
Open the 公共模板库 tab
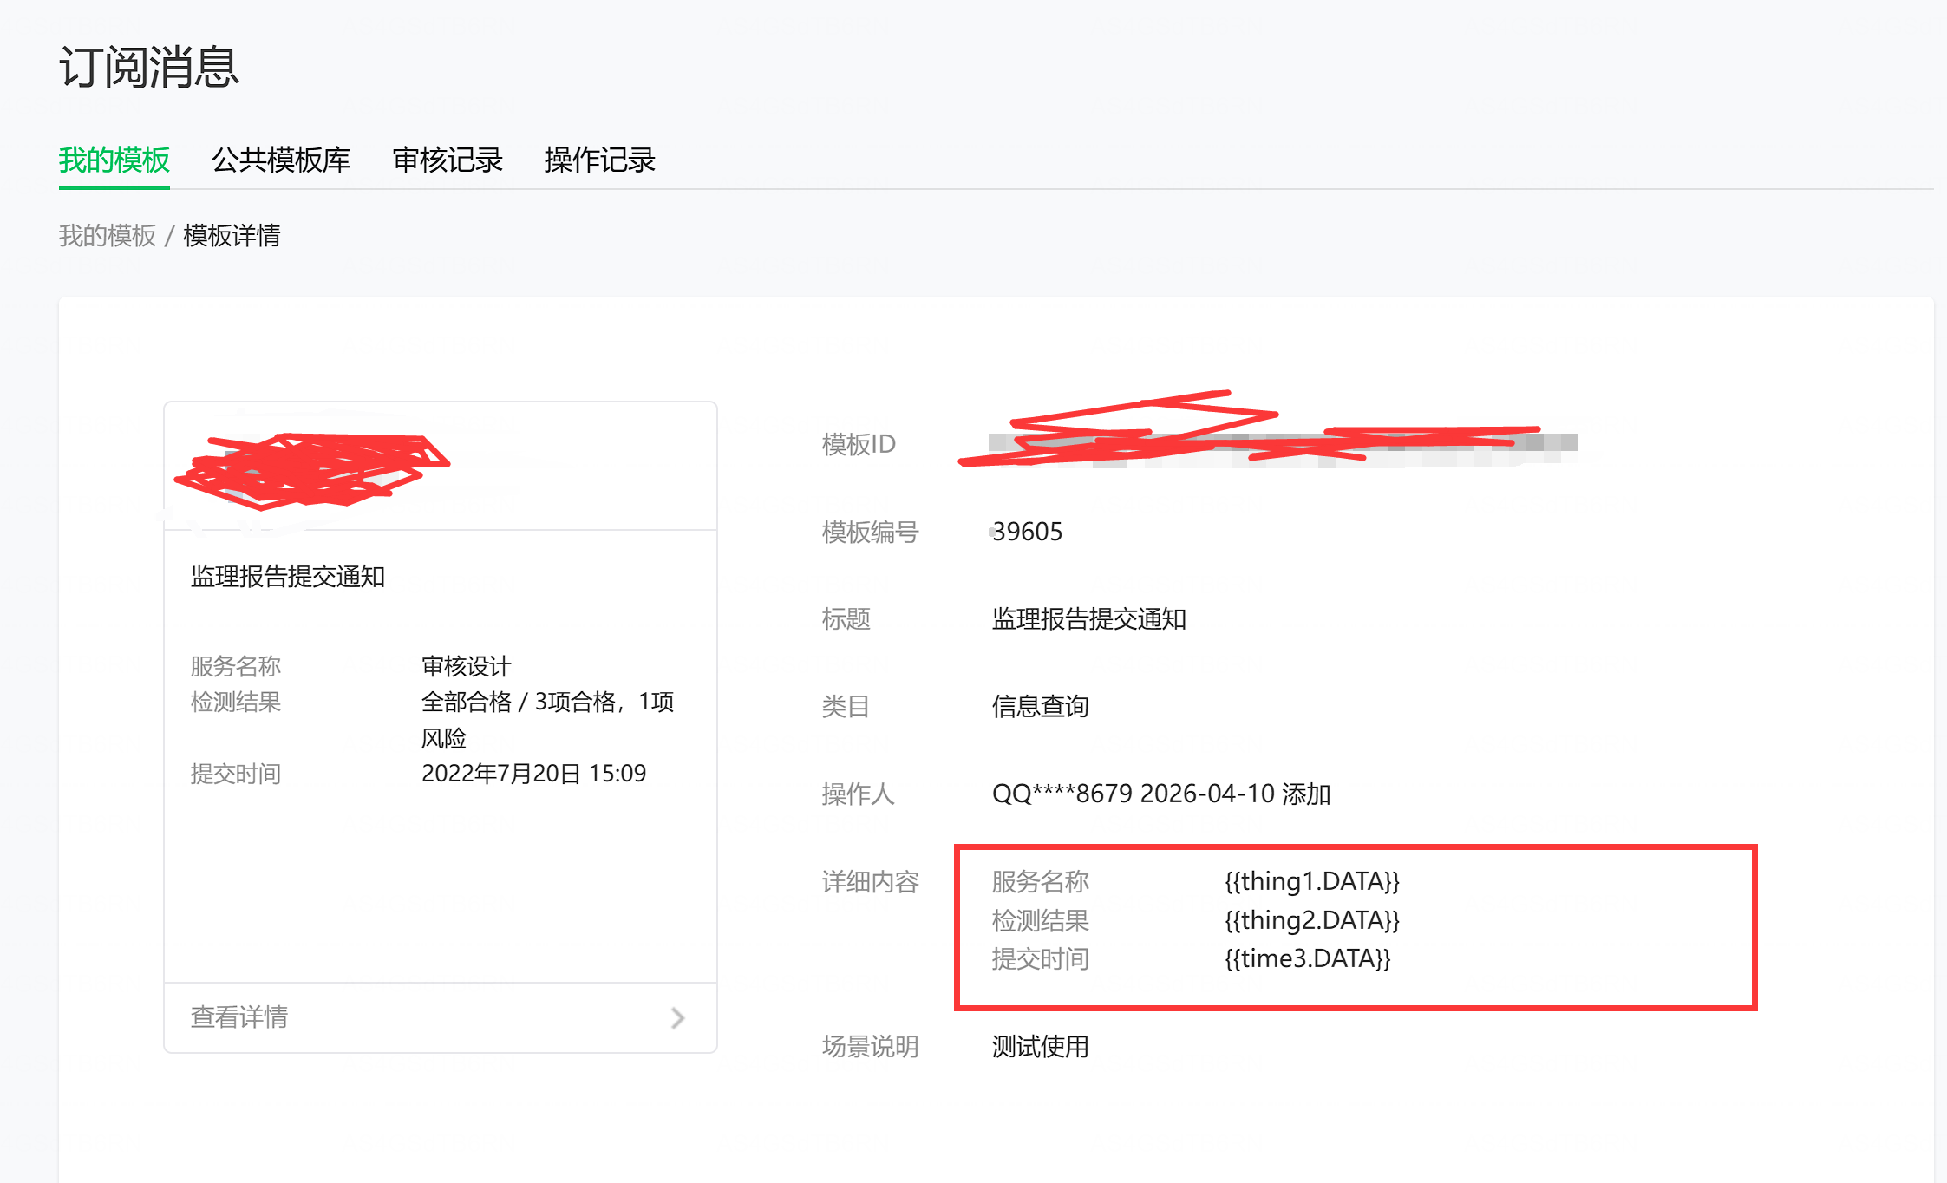(x=280, y=160)
